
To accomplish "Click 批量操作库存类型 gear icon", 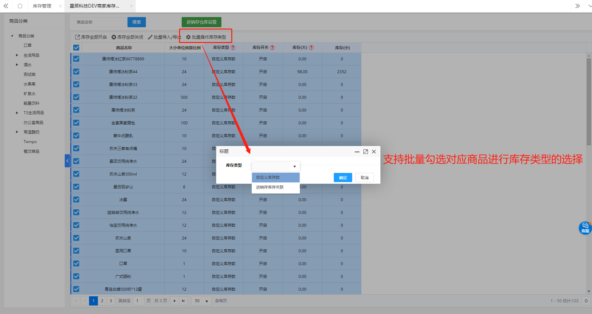I will [x=188, y=37].
